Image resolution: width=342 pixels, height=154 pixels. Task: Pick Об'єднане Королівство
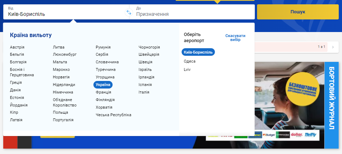coord(65,102)
